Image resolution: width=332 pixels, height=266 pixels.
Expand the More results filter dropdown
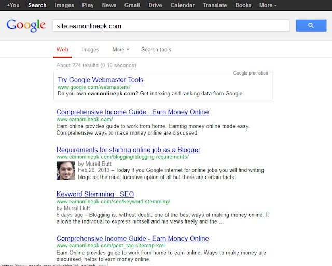coord(120,50)
